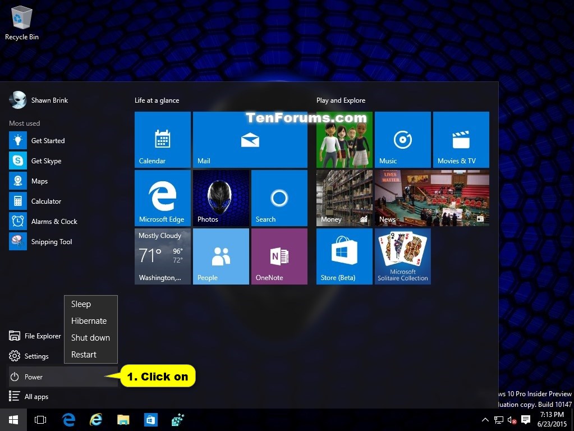Viewport: 574px width, 431px height.
Task: Open Task View from the taskbar
Action: tap(40, 419)
